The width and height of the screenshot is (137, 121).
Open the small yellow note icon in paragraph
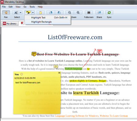point(56,67)
